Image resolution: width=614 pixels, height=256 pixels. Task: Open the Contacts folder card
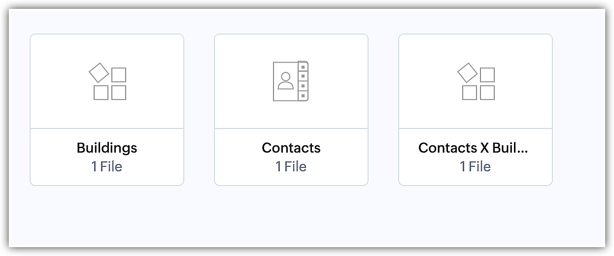tap(291, 109)
